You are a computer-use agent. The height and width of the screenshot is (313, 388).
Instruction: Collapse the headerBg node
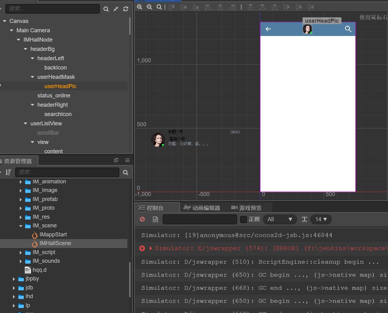coord(25,49)
